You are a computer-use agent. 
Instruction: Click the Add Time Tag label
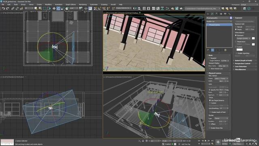186,144
